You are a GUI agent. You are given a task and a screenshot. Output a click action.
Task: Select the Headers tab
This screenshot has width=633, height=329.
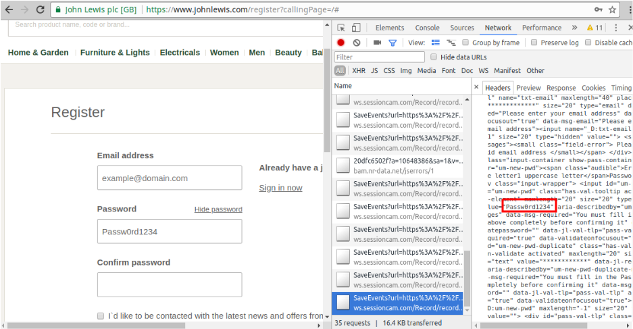click(498, 88)
